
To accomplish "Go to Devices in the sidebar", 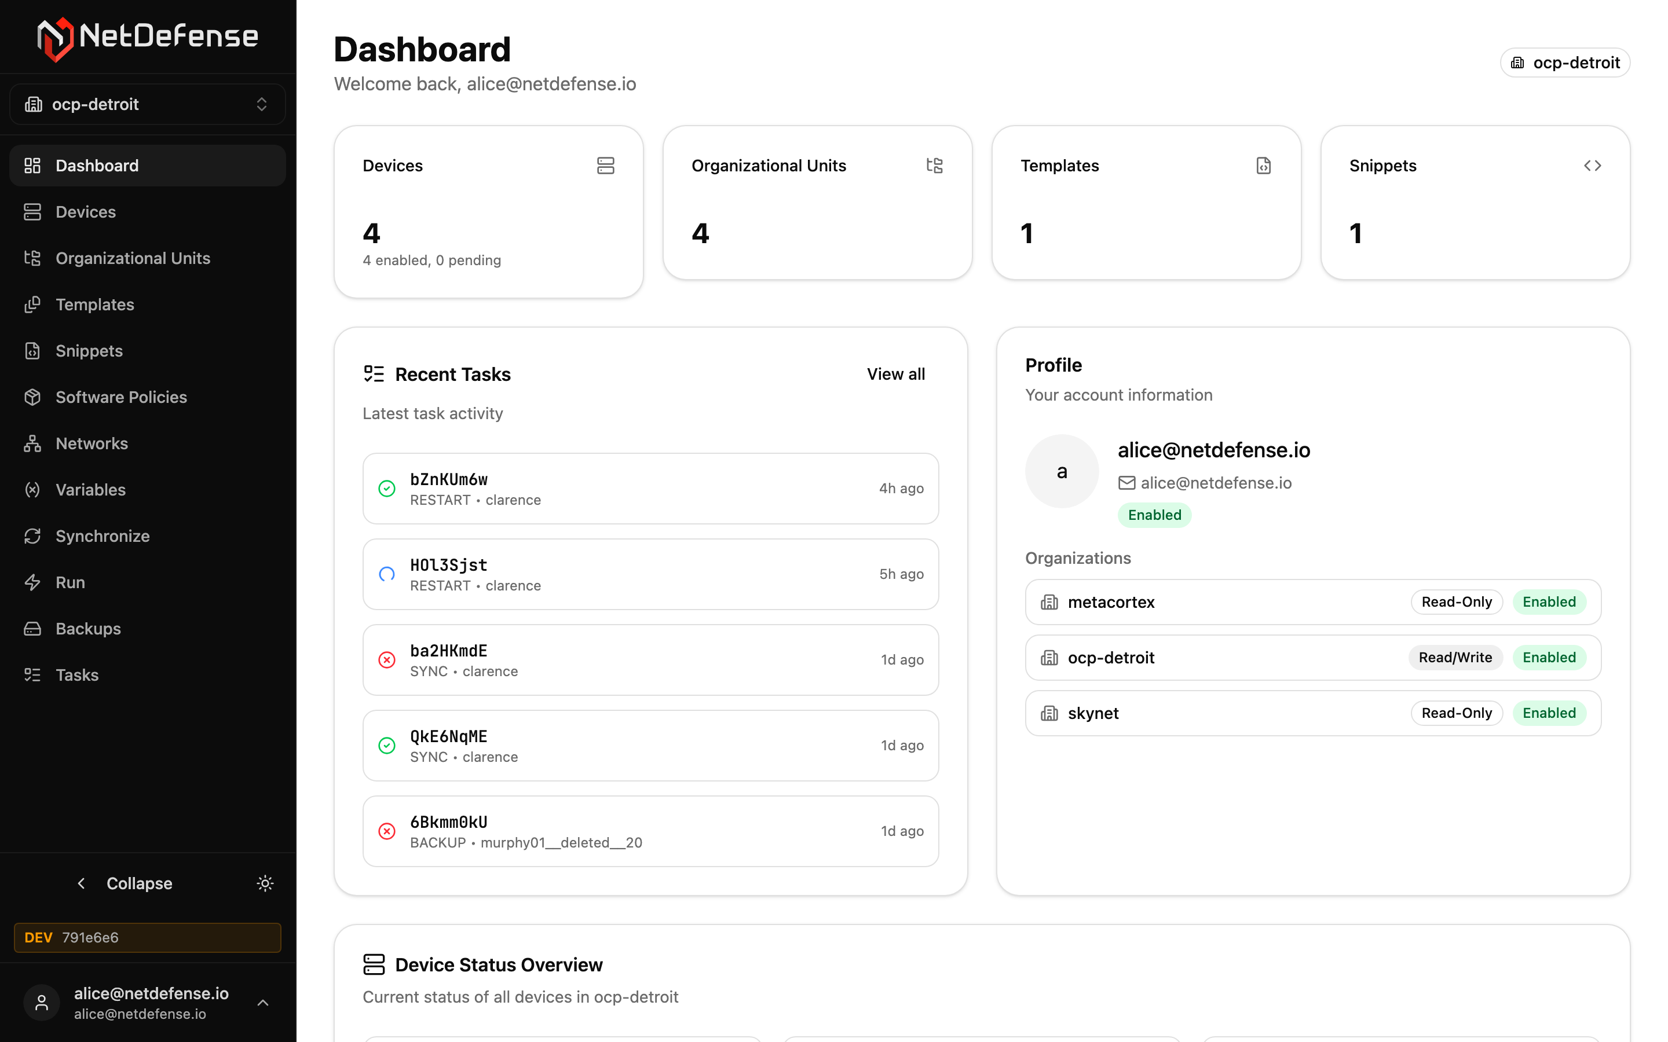I will (x=148, y=211).
